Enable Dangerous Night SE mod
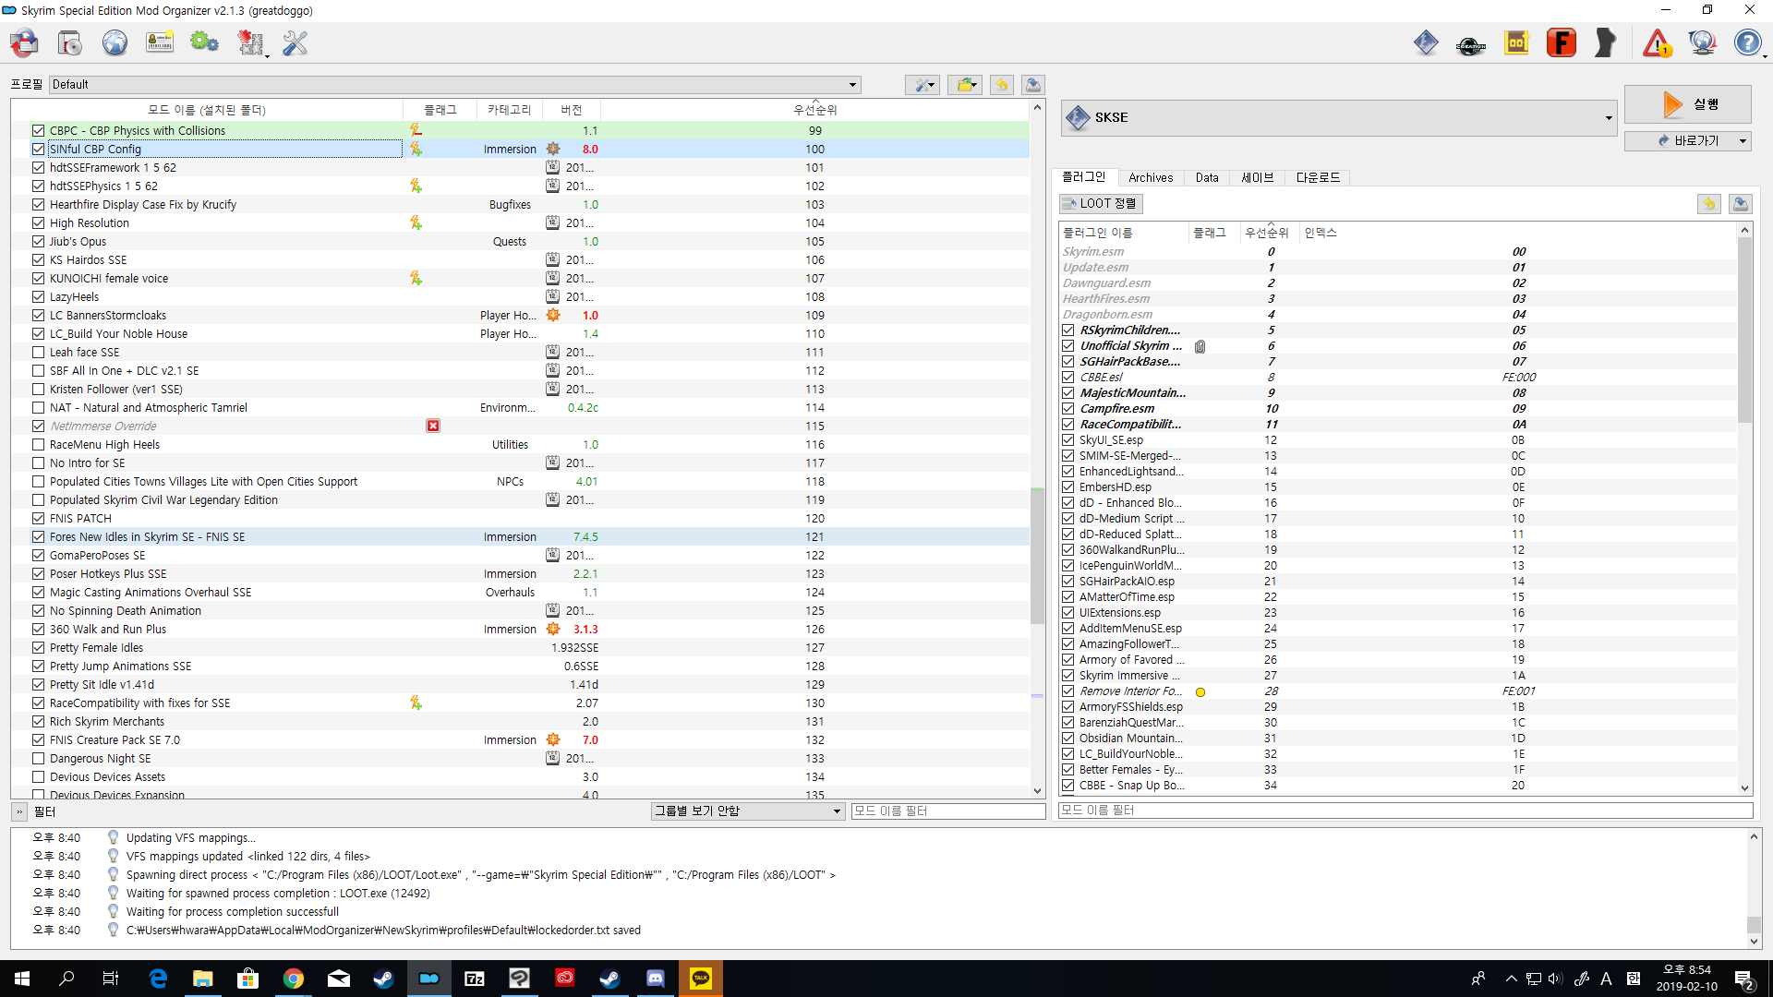Screen dimensions: 1773x997 tap(38, 758)
